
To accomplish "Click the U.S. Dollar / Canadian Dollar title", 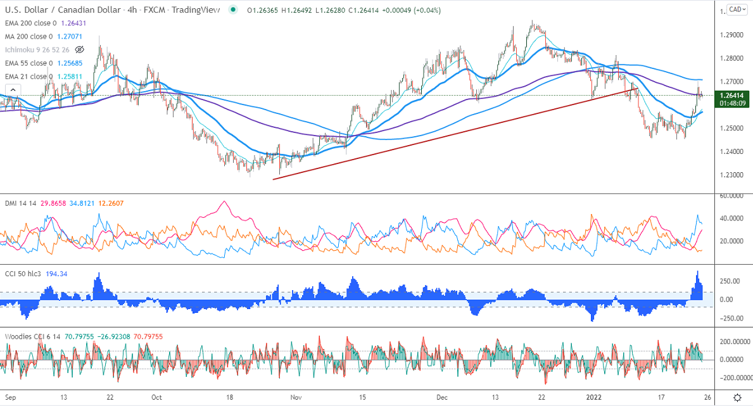I will tap(63, 10).
